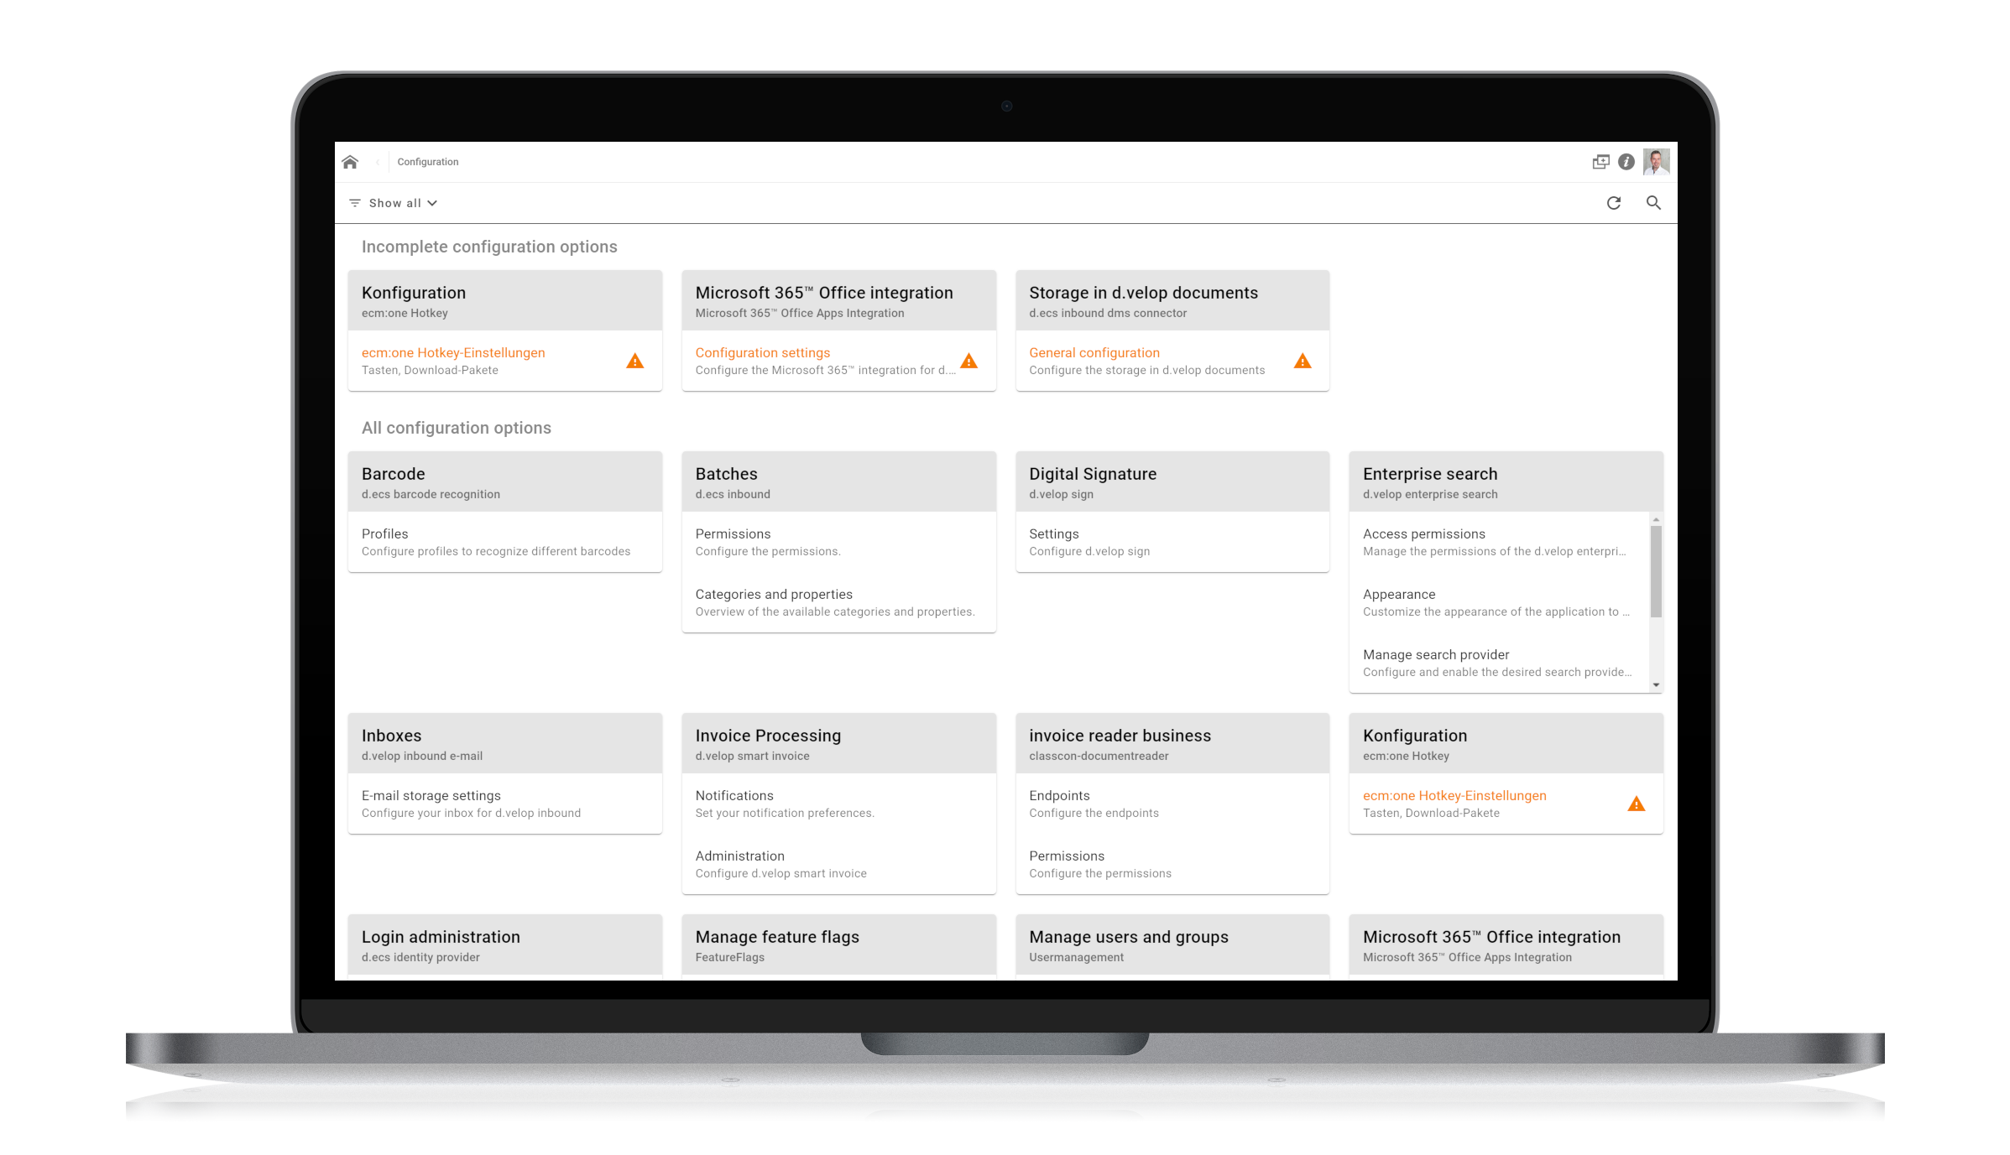Click the user profile avatar icon
Viewport: 2010px width, 1155px height.
tap(1657, 160)
